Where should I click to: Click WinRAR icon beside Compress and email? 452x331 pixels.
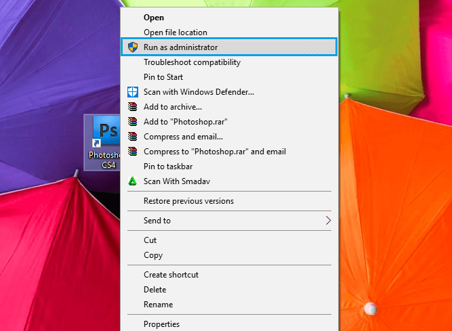[133, 137]
